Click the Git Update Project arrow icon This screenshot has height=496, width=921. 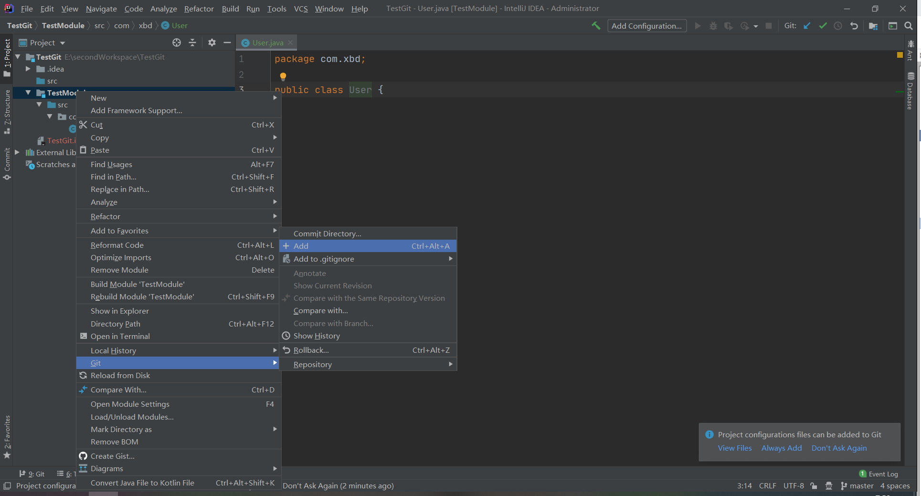pos(807,26)
